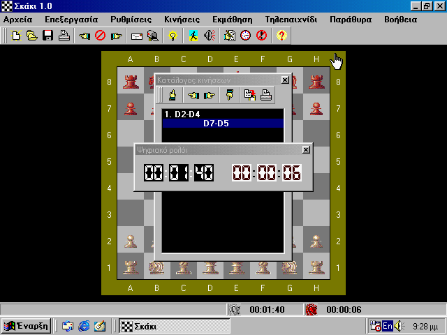Select the white pawn on H2
Screen dimensions: 447x335
[316, 241]
